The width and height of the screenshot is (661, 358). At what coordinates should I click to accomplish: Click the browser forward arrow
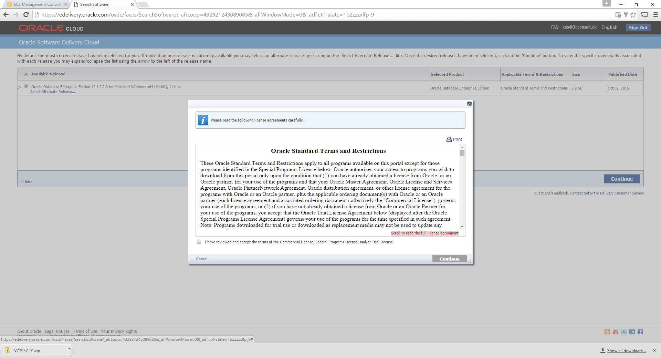point(16,14)
